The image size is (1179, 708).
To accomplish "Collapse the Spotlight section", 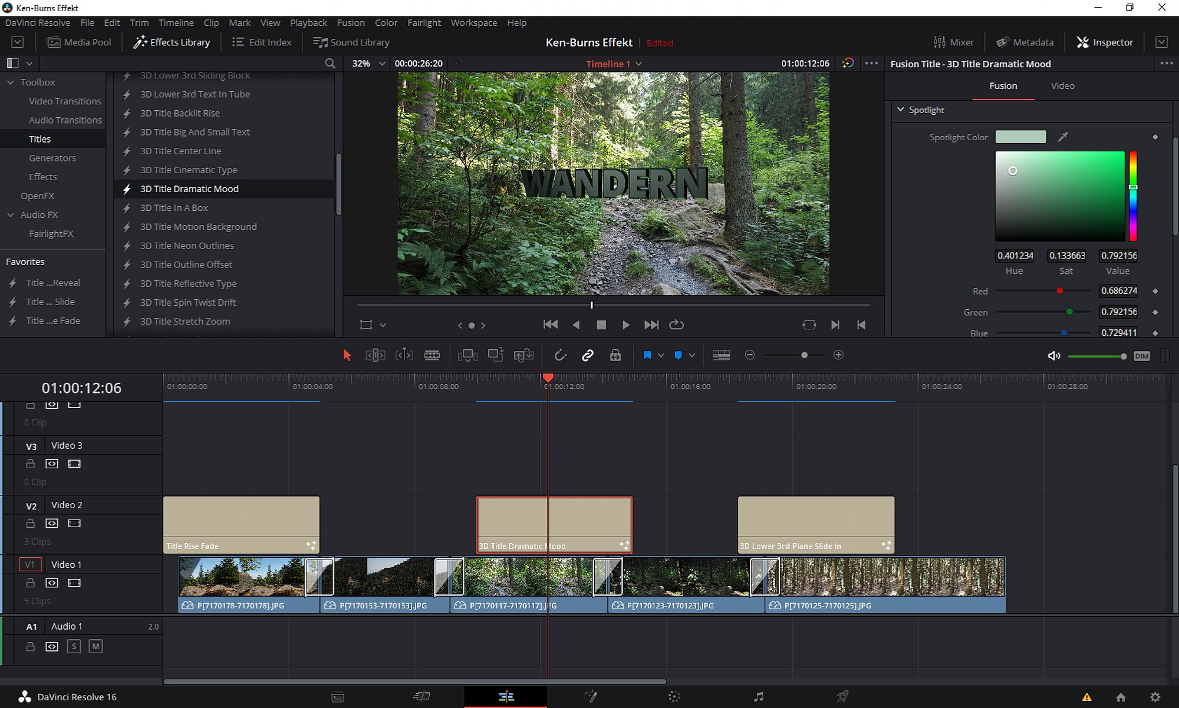I will [900, 110].
